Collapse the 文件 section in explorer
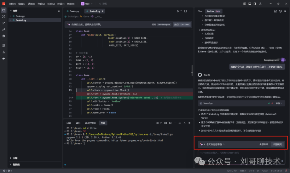The height and width of the screenshot is (173, 290). click(11, 11)
